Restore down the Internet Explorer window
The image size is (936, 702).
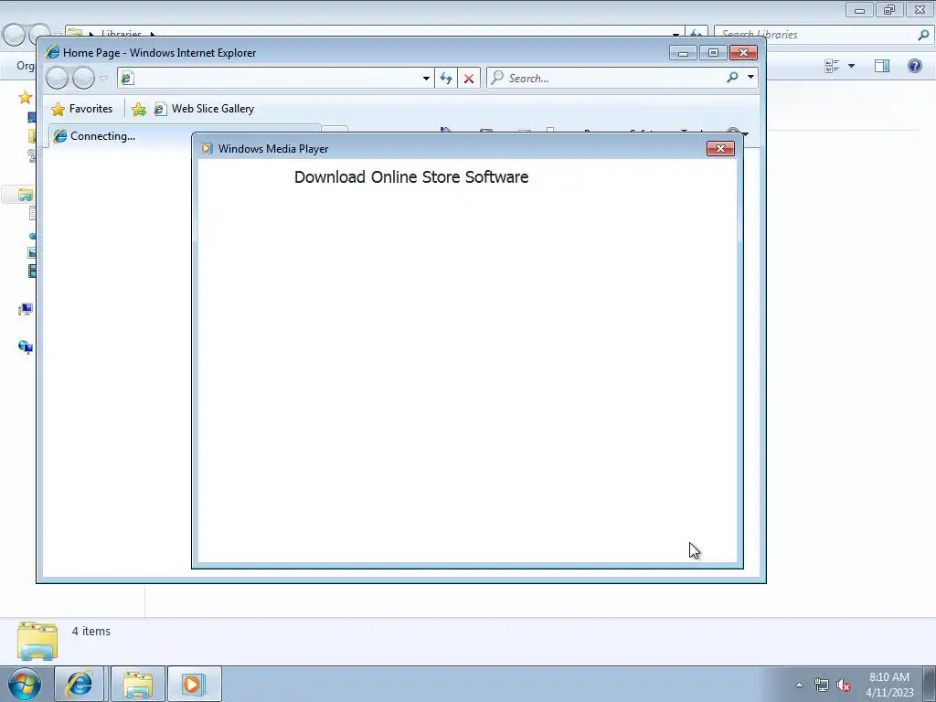click(713, 53)
